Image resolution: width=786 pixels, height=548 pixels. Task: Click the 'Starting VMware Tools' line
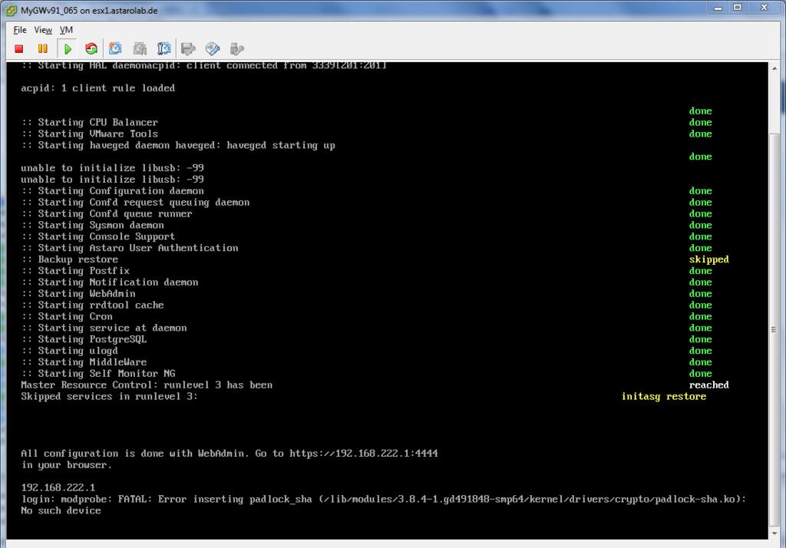click(x=90, y=134)
